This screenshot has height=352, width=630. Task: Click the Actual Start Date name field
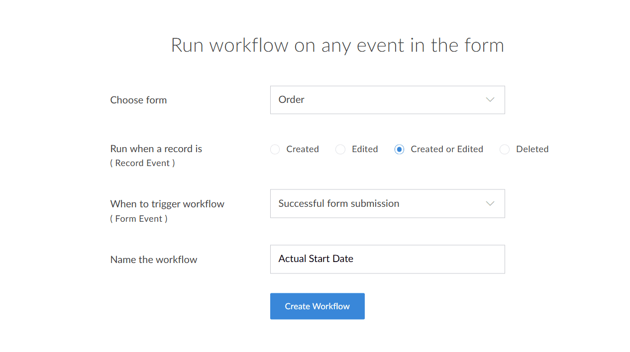(x=387, y=259)
